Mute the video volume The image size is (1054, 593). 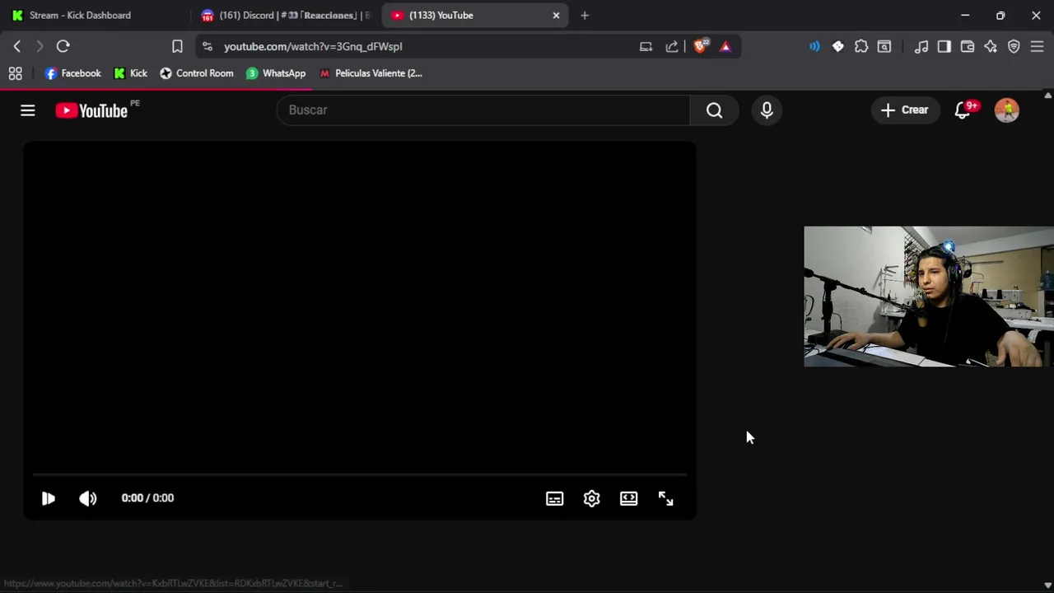coord(87,498)
